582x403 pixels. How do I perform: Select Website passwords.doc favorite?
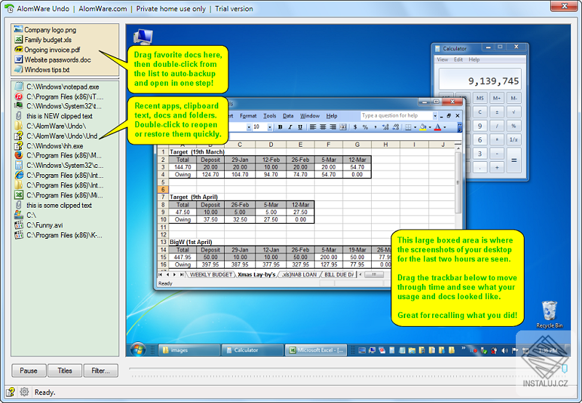52,60
